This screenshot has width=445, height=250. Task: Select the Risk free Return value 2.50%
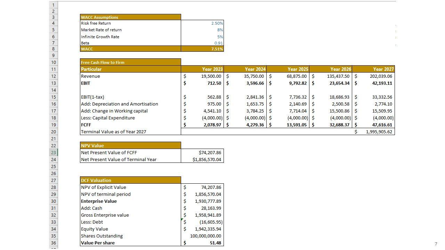click(x=202, y=23)
